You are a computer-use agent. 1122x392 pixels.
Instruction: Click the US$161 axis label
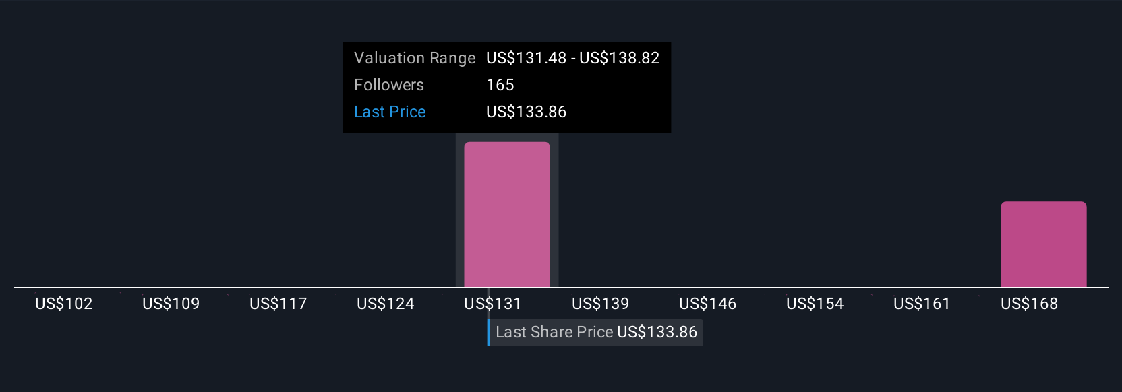click(922, 304)
